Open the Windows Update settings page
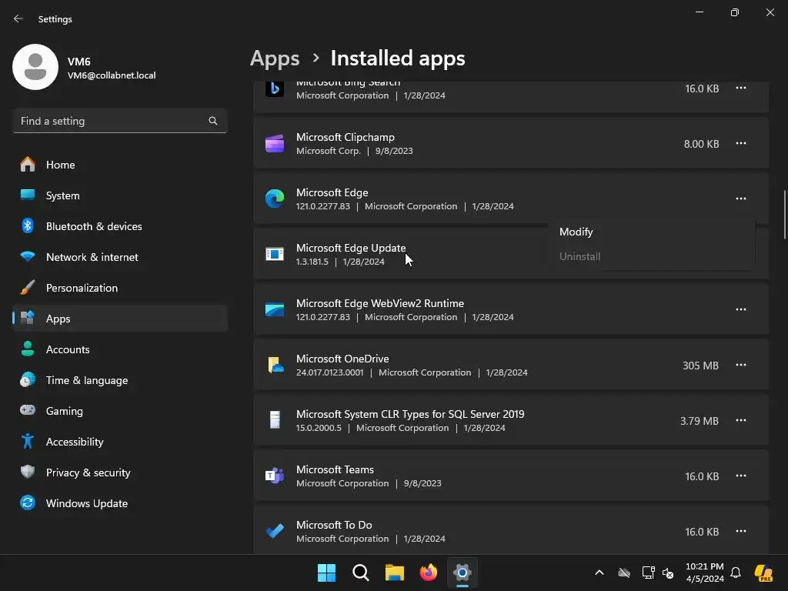Image resolution: width=788 pixels, height=591 pixels. point(87,503)
